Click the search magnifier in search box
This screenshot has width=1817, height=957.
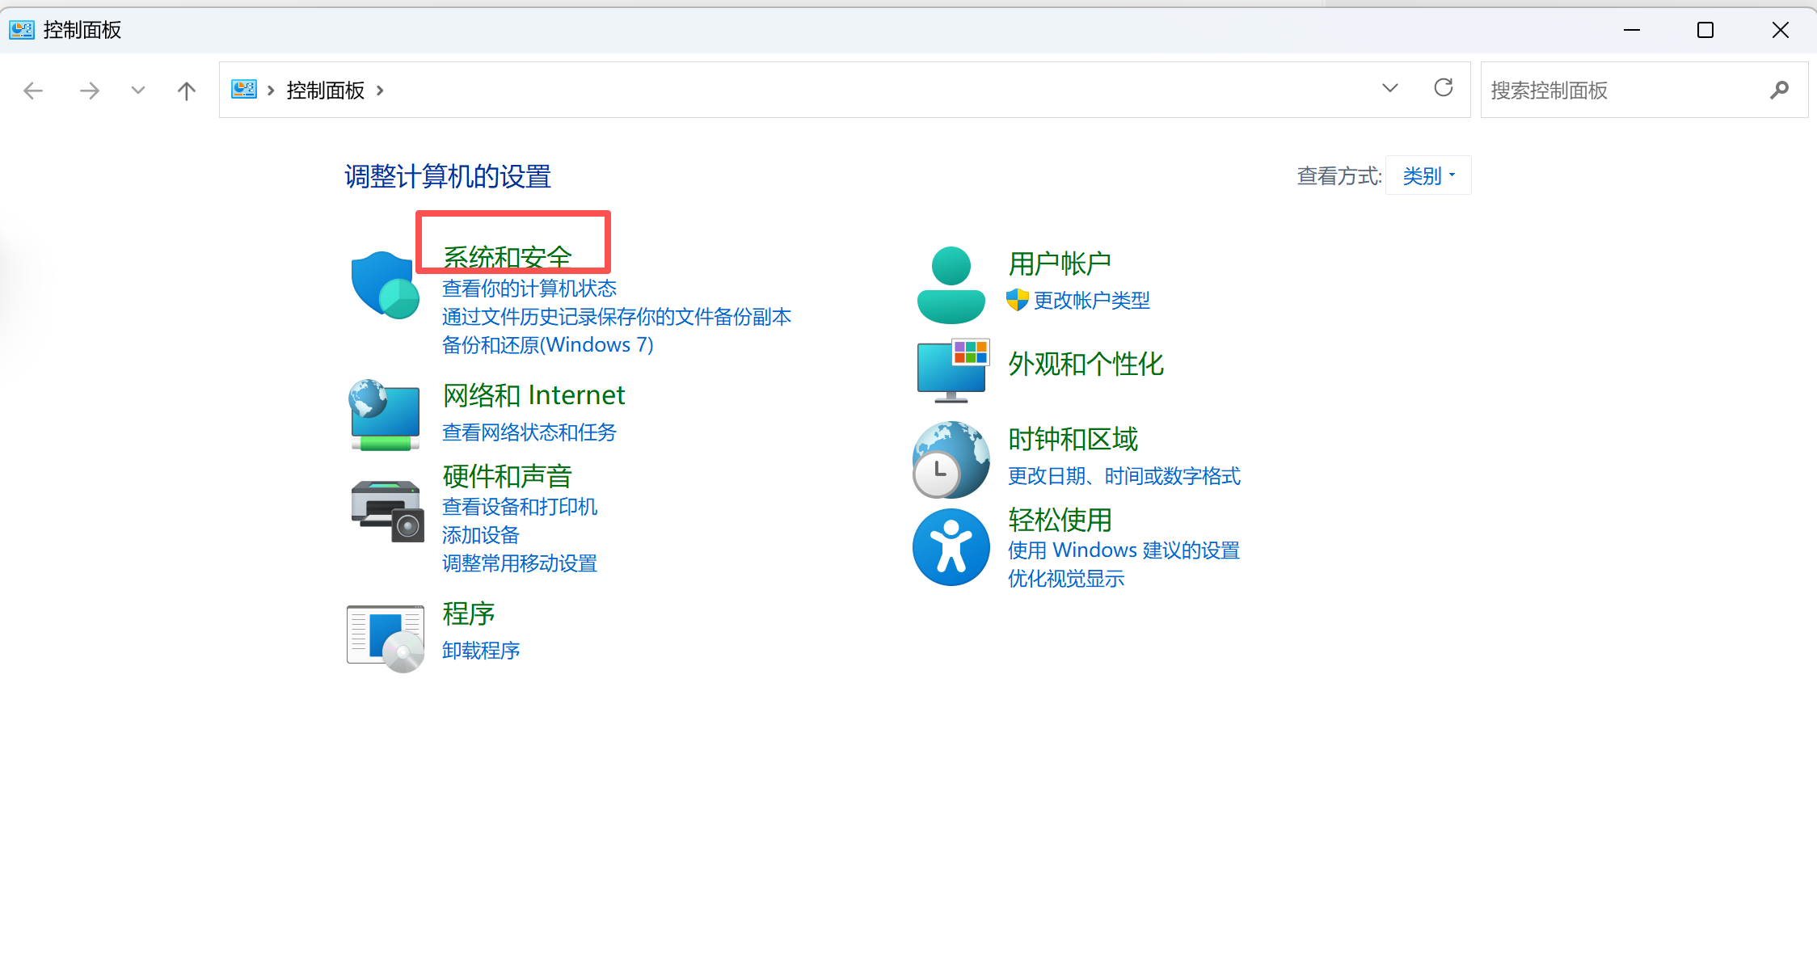(x=1780, y=90)
